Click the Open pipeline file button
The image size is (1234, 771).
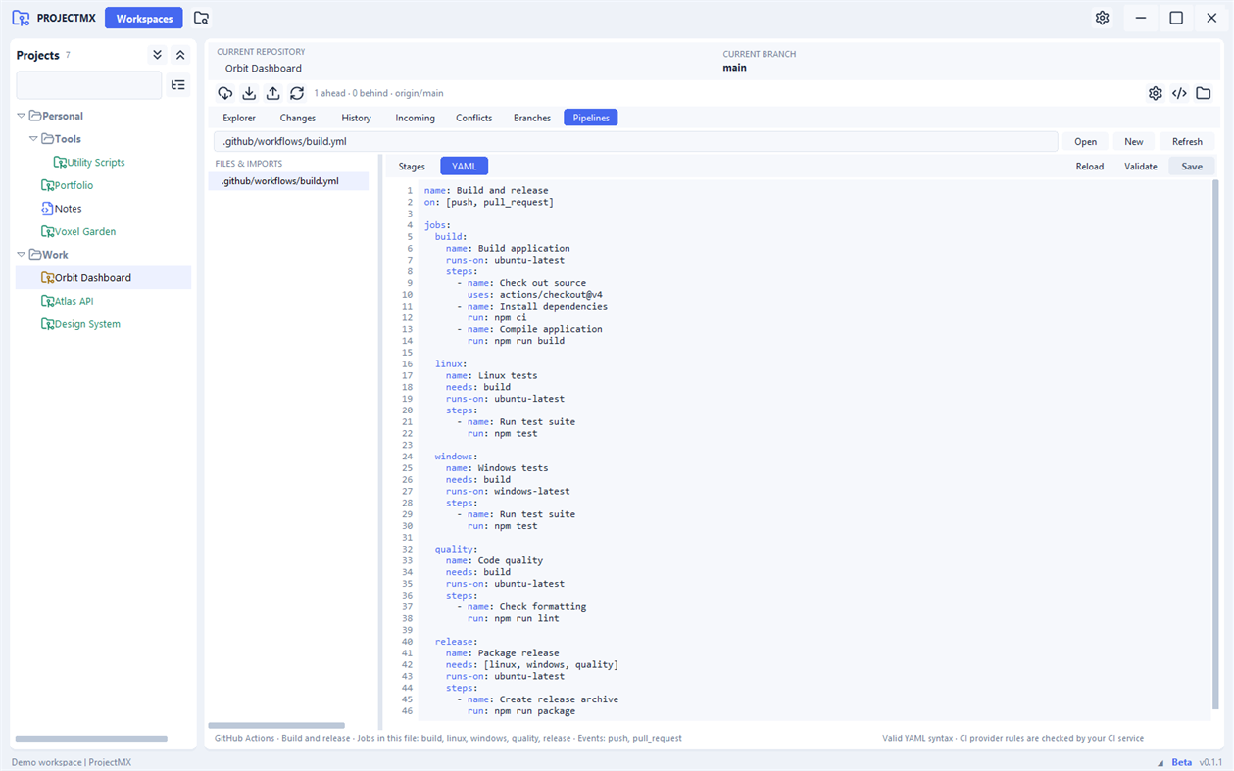pos(1086,142)
